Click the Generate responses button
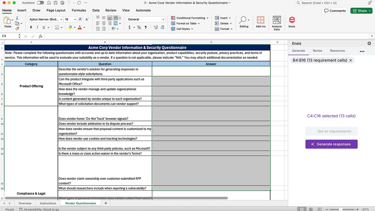 [331, 144]
